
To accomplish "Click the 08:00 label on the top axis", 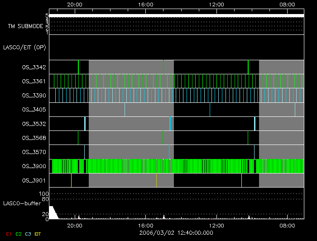I will (x=287, y=5).
